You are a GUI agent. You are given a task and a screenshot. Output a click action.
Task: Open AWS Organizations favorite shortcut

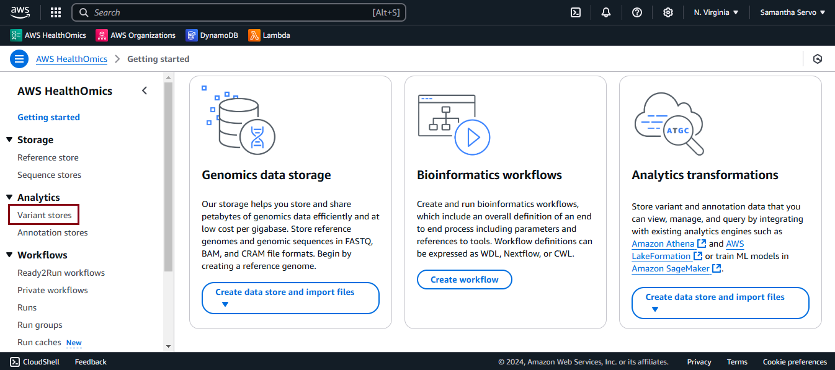136,35
